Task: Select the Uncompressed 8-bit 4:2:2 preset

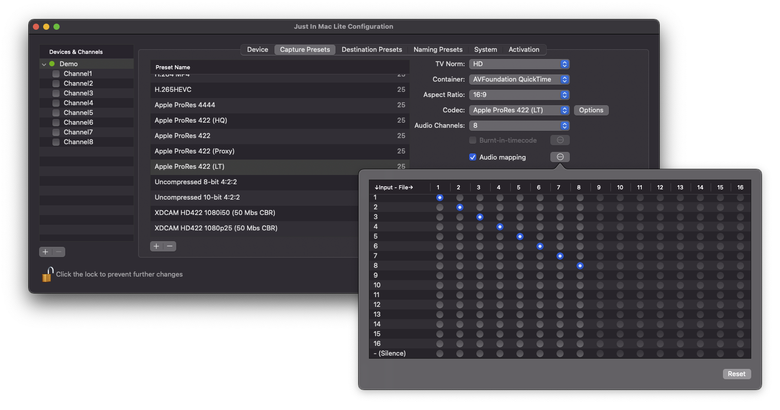Action: point(255,182)
